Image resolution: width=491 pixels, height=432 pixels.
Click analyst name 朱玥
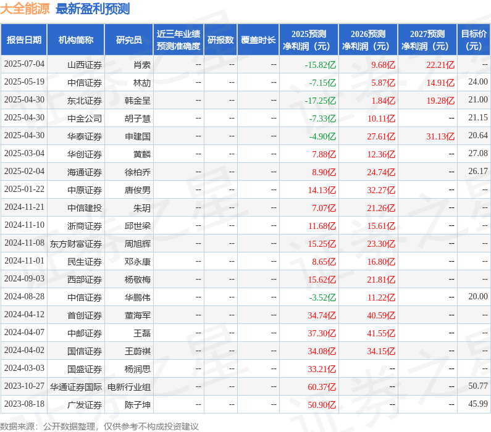tap(142, 208)
